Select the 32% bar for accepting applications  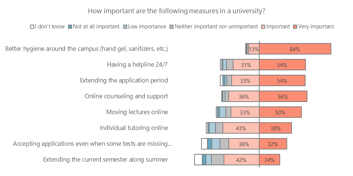tap(273, 144)
